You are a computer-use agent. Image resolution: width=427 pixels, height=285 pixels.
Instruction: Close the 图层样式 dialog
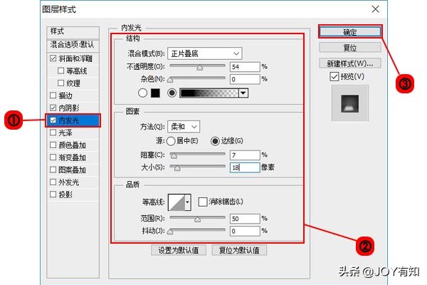[376, 9]
